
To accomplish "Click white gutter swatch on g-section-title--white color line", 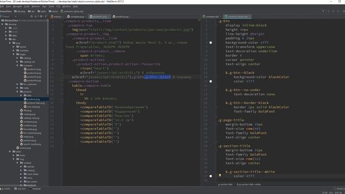I will coord(211,176).
